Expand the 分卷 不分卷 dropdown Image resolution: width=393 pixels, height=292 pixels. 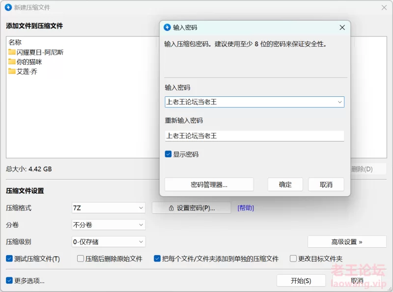tap(109, 225)
